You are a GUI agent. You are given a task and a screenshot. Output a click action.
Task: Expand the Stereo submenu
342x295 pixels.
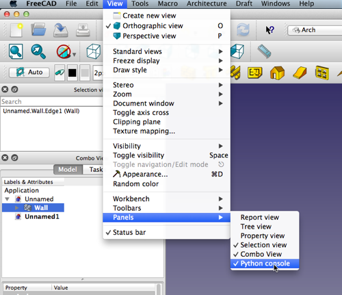166,85
